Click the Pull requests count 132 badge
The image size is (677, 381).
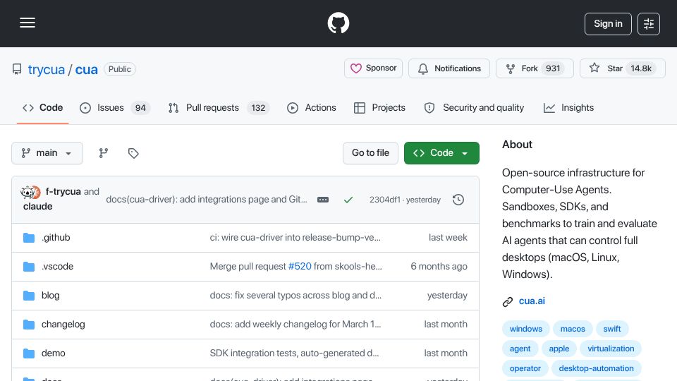tap(258, 108)
